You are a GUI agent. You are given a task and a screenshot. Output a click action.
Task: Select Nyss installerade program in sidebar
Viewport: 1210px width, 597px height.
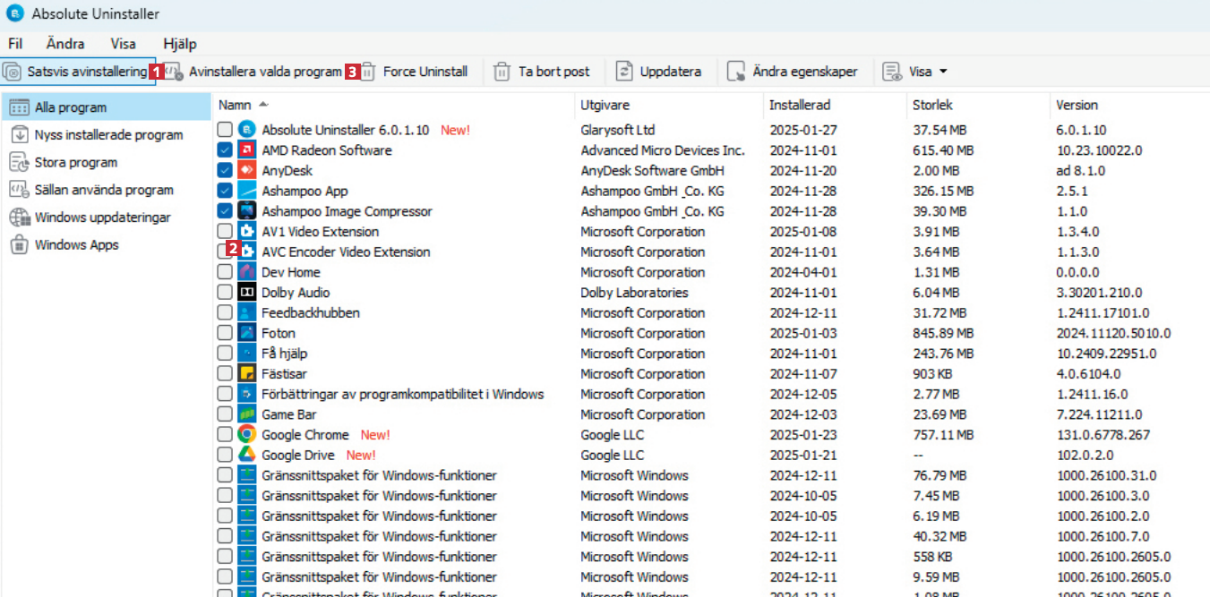(107, 135)
